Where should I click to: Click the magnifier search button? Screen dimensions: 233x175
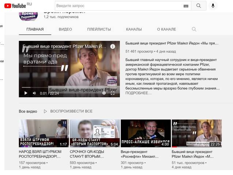[x=199, y=6]
